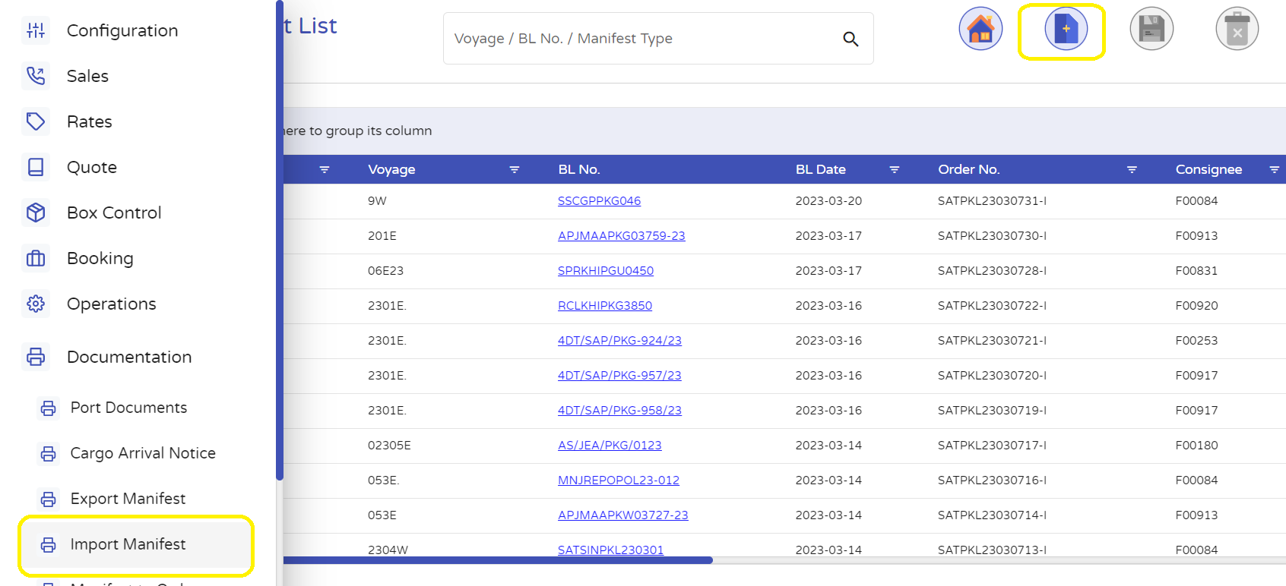Select consignee cell F00253
The width and height of the screenshot is (1286, 586).
click(1196, 341)
